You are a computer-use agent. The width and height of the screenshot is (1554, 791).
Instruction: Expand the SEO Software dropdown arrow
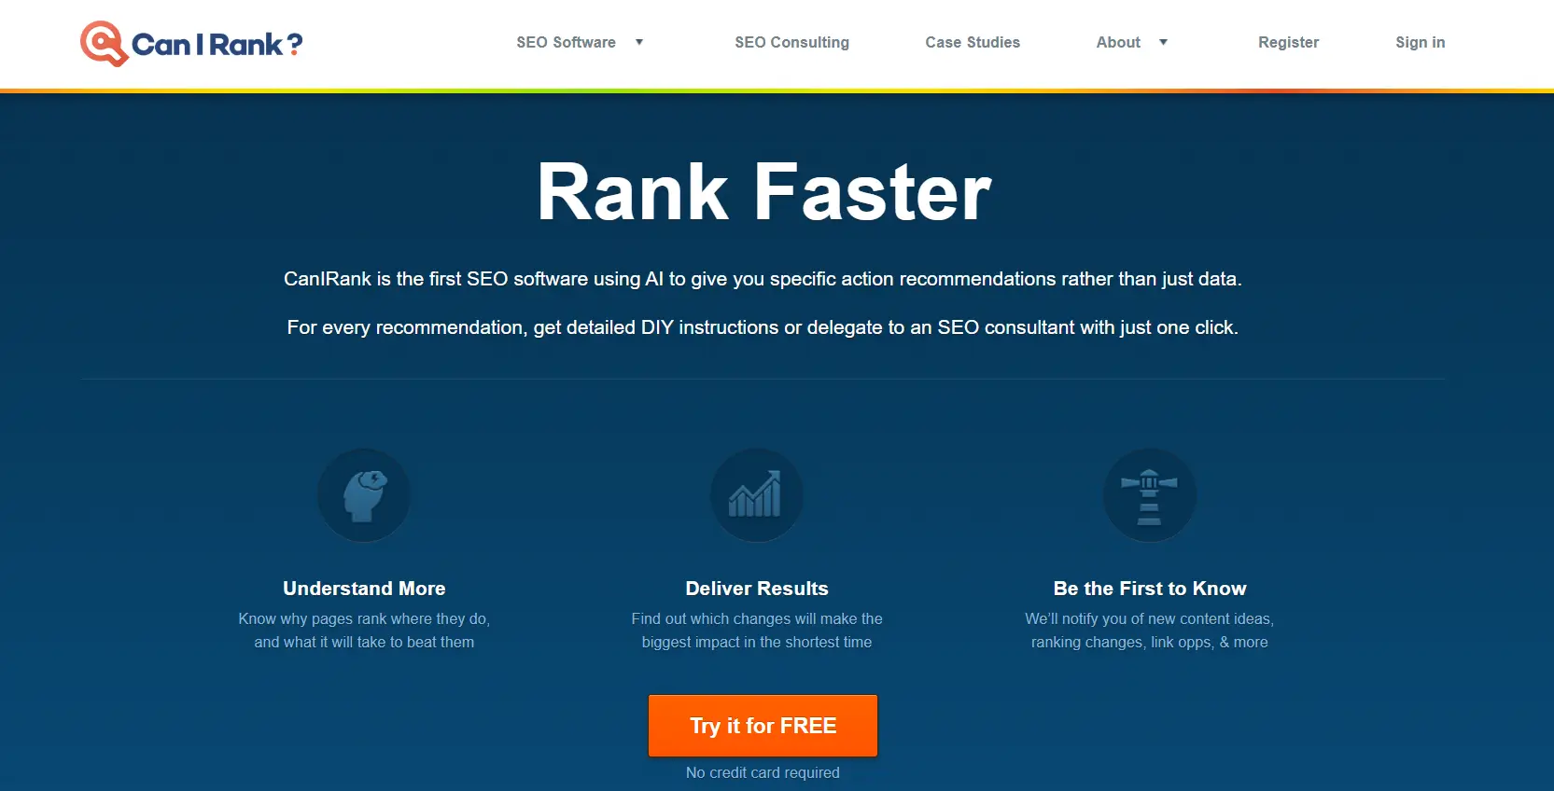[x=639, y=42]
